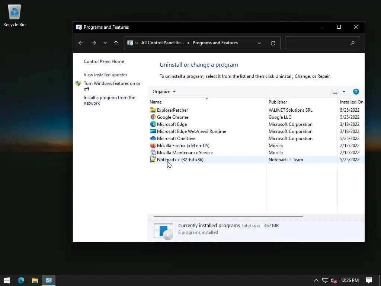The height and width of the screenshot is (286, 381).
Task: Sort by the Name column header
Action: point(206,102)
